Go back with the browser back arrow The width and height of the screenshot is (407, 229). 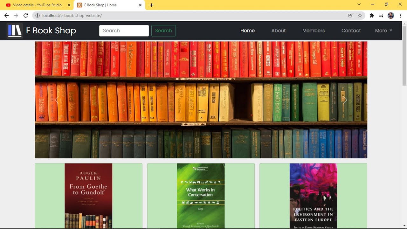(x=6, y=15)
